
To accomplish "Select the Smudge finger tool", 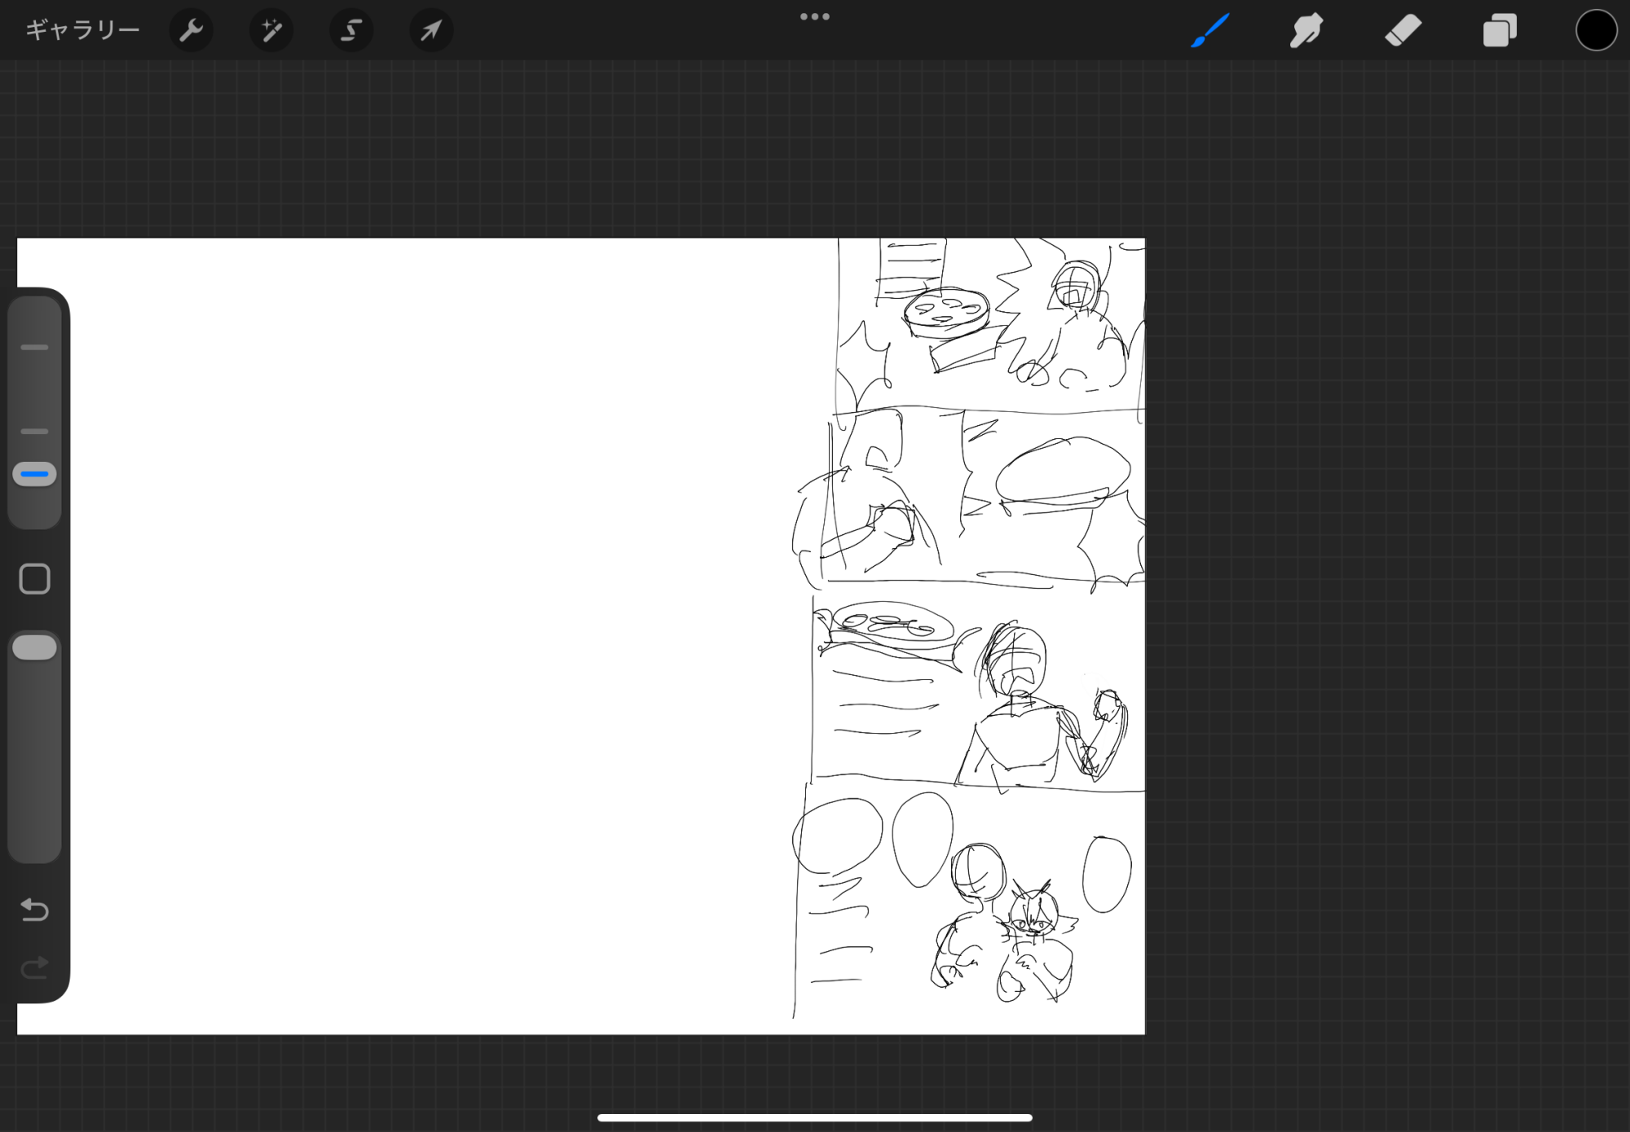I will [1306, 31].
